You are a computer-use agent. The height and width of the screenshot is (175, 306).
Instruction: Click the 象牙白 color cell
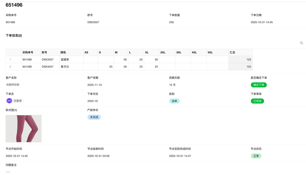[x=65, y=67]
